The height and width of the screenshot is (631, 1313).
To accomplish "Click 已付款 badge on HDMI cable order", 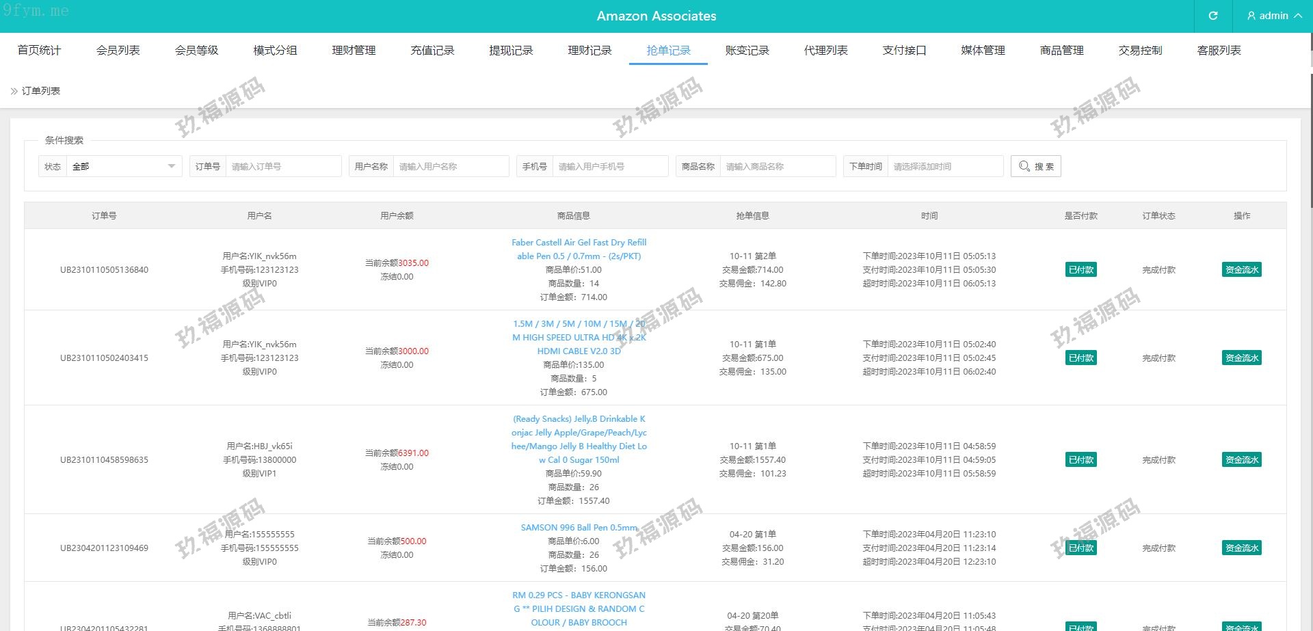I will point(1080,358).
